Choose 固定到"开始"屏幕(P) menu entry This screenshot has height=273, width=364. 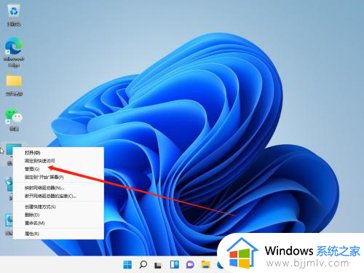click(x=58, y=177)
